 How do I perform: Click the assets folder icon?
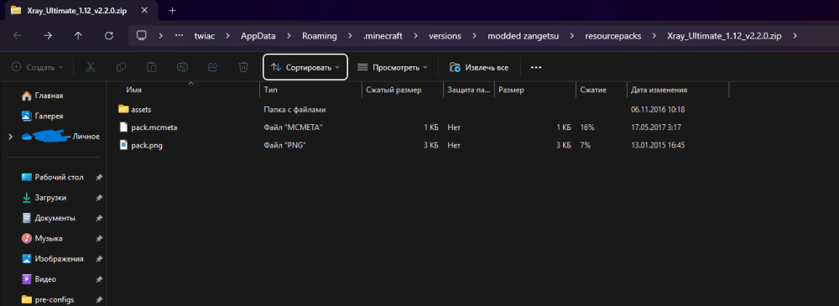[x=123, y=109]
